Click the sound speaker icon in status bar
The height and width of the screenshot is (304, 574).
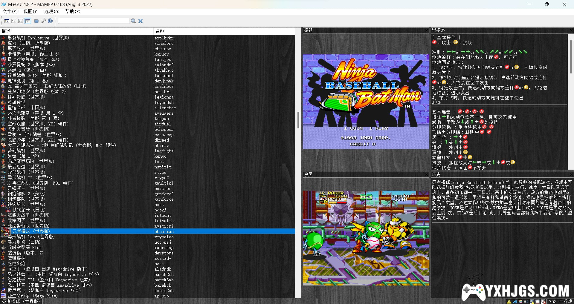525,302
